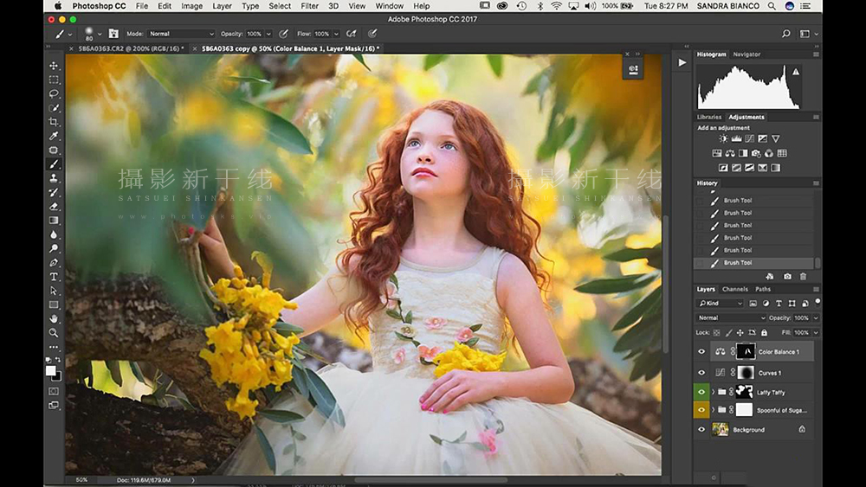Select the Brush tool in the toolbar
This screenshot has height=487, width=866.
[54, 164]
